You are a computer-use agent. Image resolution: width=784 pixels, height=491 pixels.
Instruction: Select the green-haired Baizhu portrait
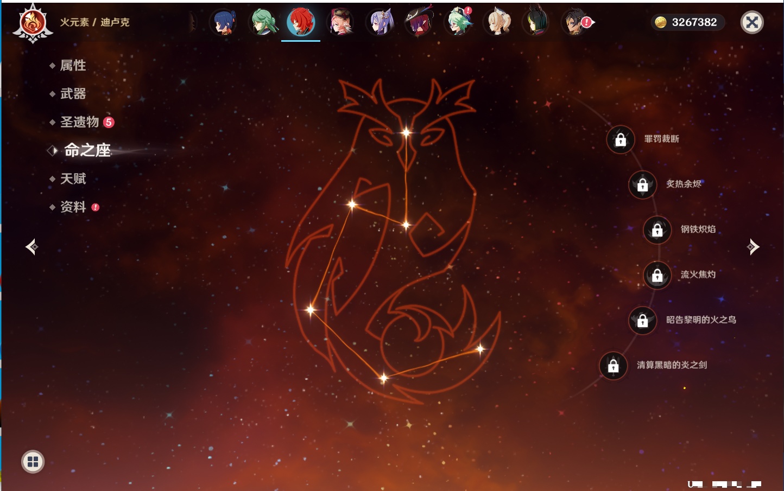click(x=262, y=22)
